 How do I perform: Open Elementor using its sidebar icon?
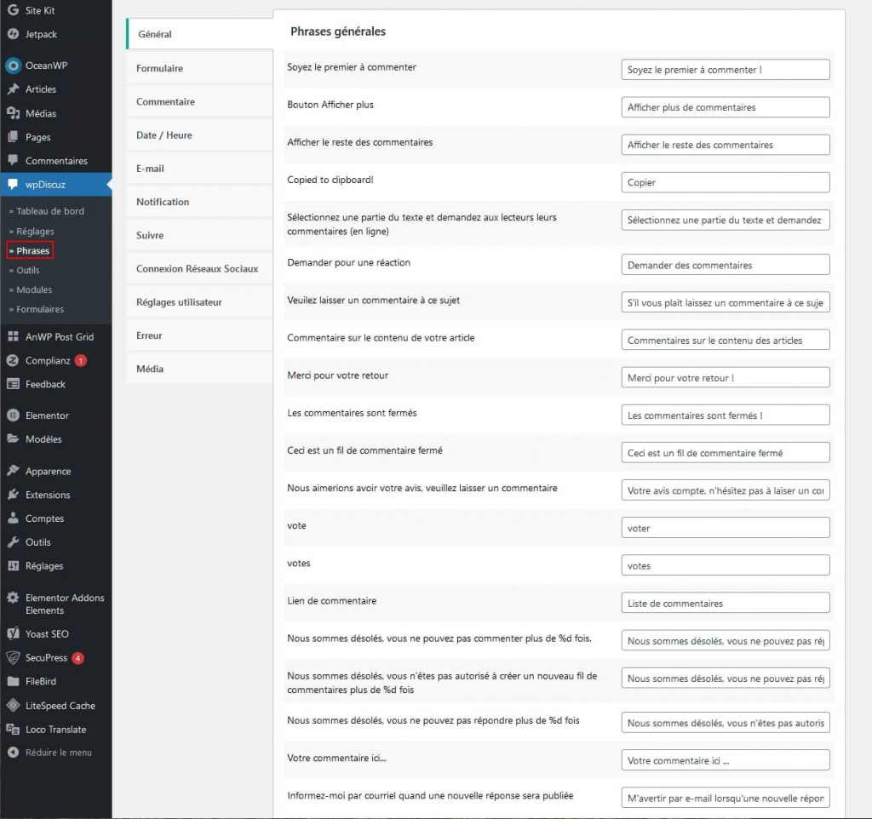click(x=13, y=415)
